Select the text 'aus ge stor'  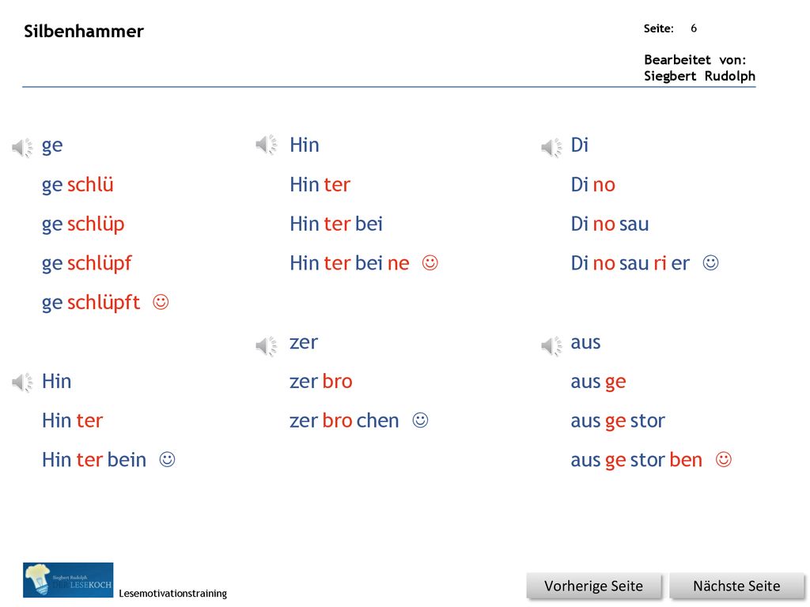pyautogui.click(x=618, y=421)
